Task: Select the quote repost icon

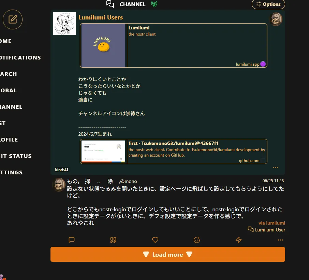Action: 113,240
